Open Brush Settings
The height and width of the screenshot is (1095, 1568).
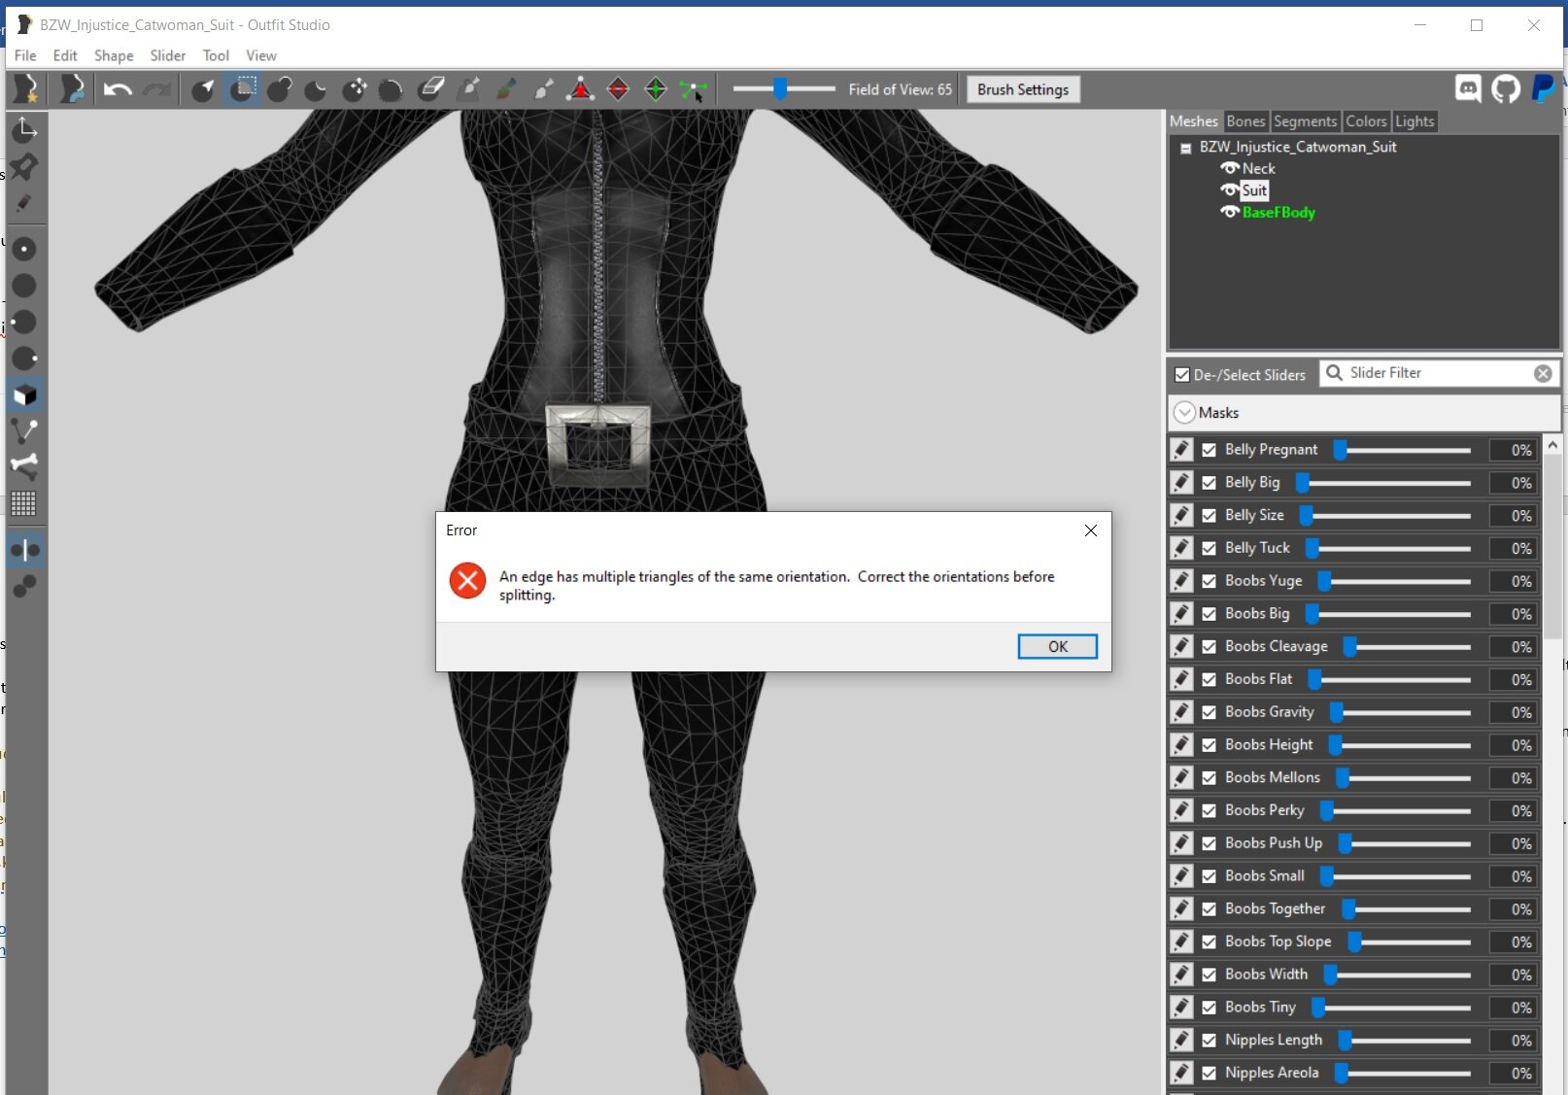[1022, 90]
